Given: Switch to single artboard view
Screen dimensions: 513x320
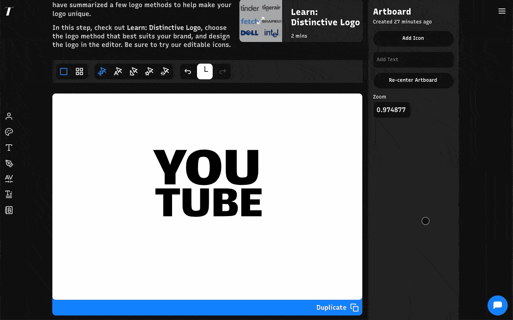Looking at the screenshot, I should (x=64, y=71).
